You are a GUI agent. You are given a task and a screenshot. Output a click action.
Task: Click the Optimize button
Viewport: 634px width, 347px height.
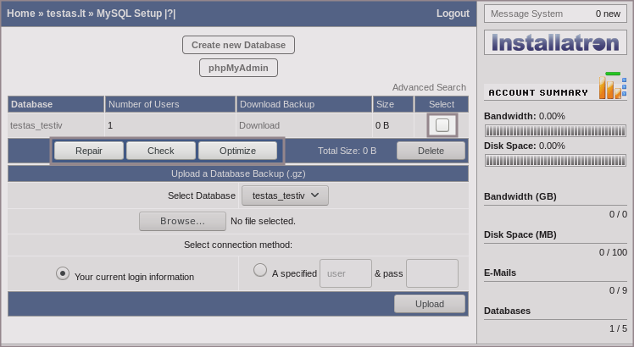[x=237, y=151]
